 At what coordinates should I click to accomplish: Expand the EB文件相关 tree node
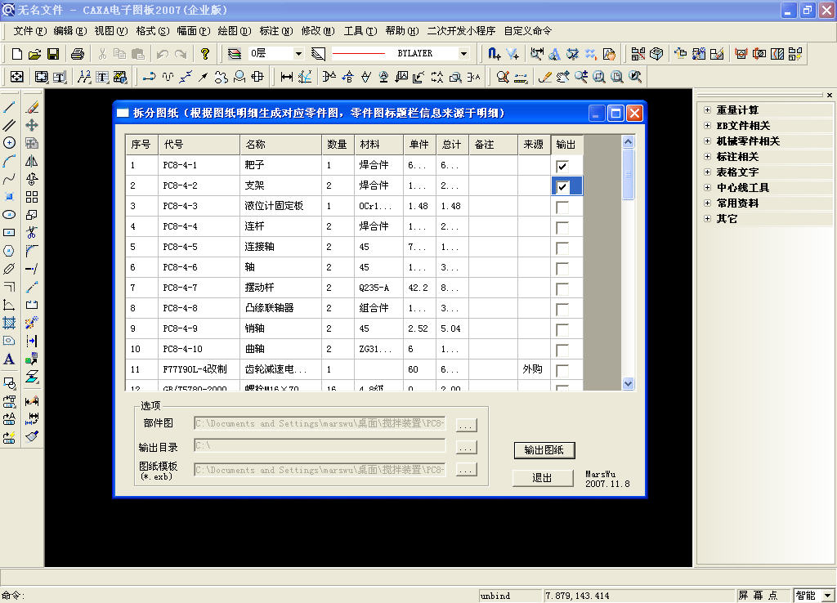(707, 125)
